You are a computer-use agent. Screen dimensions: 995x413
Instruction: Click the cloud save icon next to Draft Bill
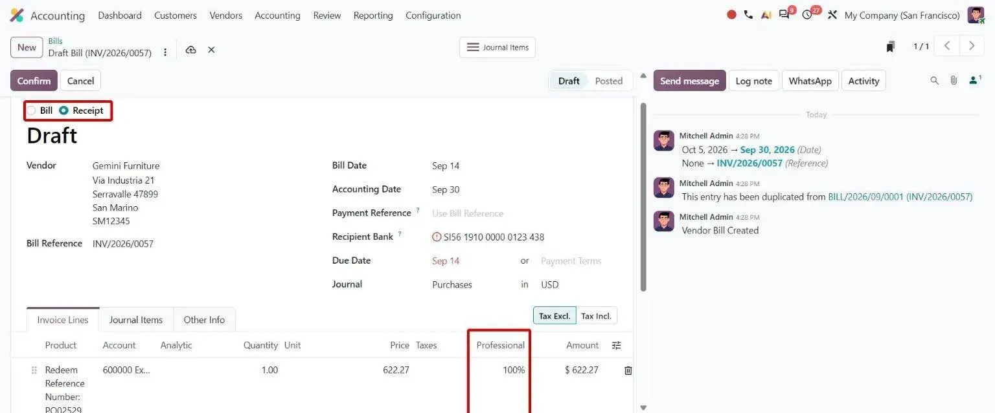[x=190, y=50]
